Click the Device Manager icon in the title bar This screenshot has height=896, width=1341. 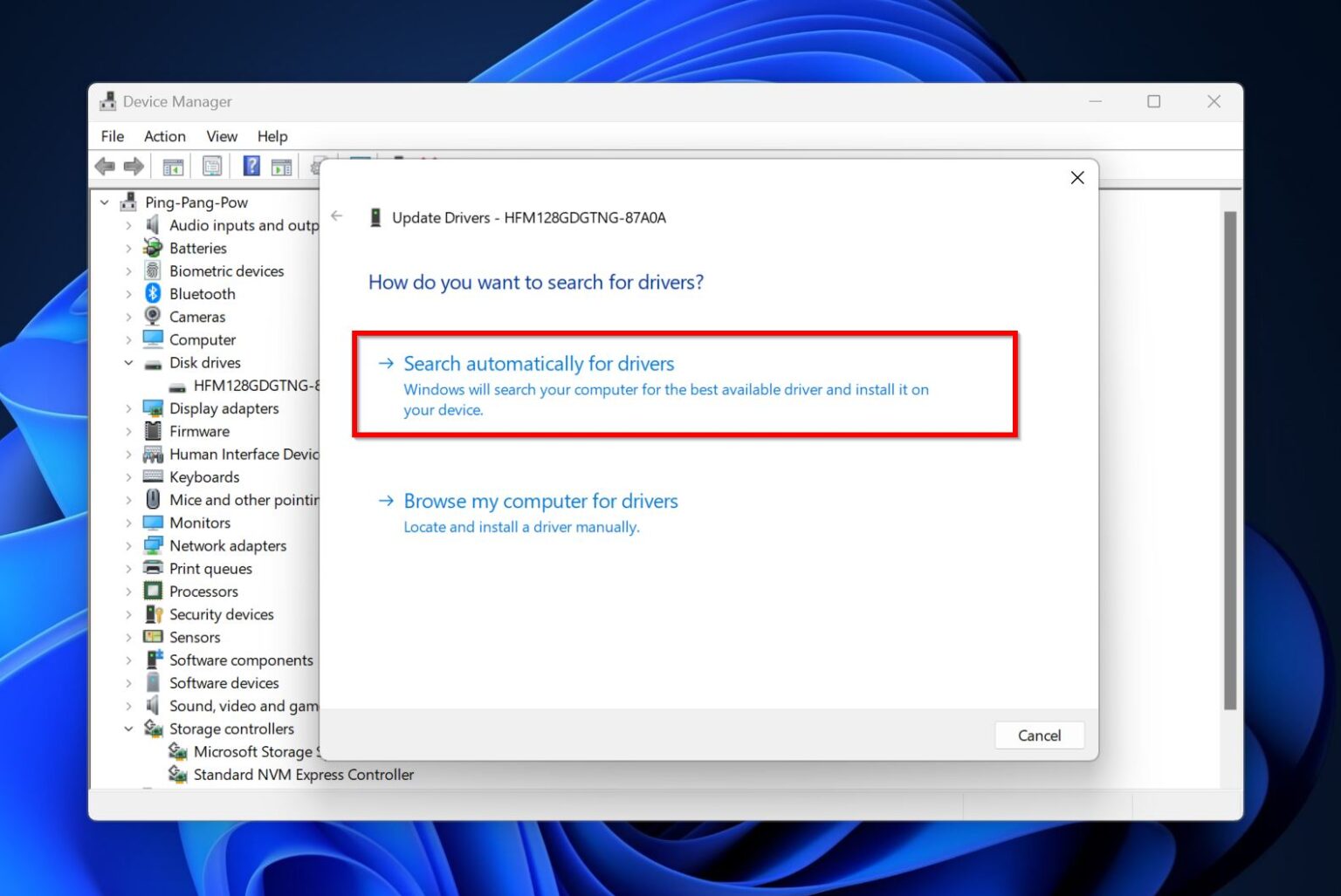(x=108, y=101)
